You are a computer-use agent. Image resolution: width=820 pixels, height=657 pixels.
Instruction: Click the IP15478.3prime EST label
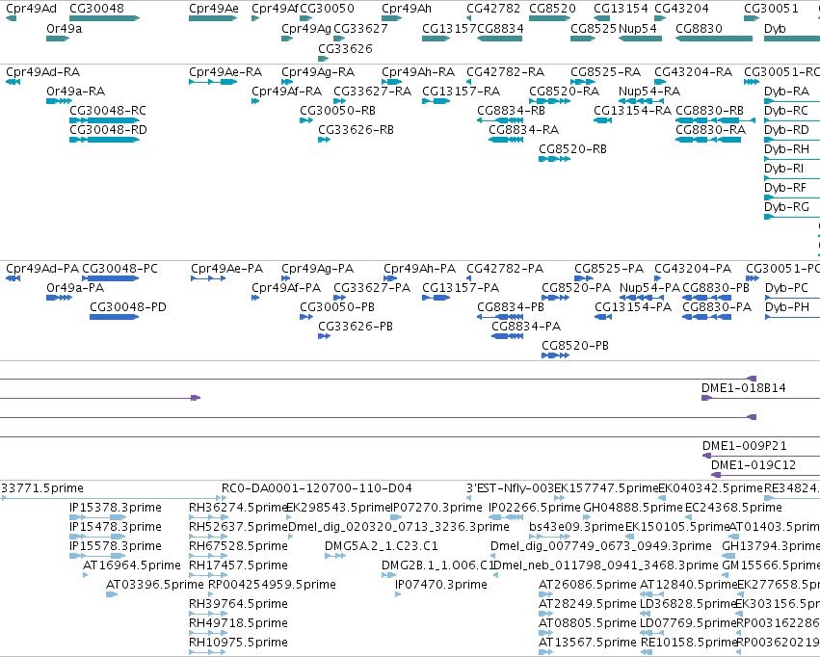tap(115, 527)
